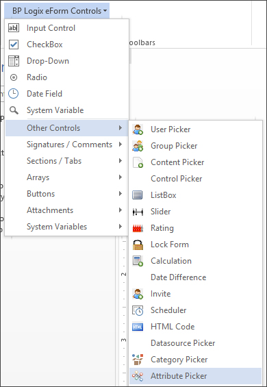Click the Radio button icon
The image size is (267, 387).
click(x=14, y=77)
